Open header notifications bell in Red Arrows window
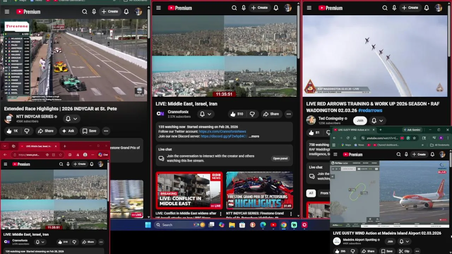452x254 pixels. pyautogui.click(x=427, y=8)
